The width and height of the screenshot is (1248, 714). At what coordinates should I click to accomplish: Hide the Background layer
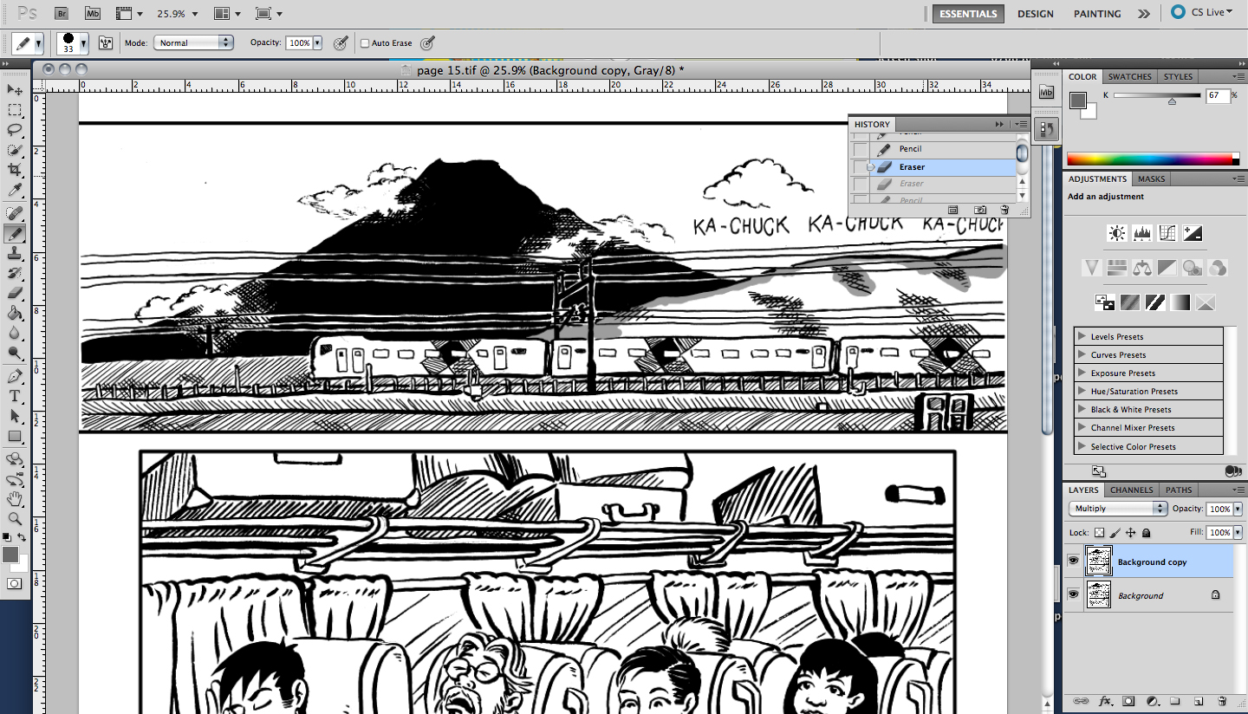(1074, 594)
